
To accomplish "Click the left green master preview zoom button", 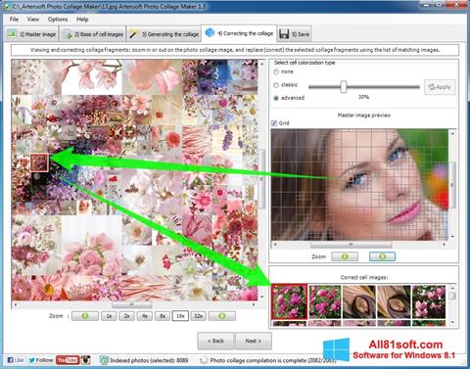I will pyautogui.click(x=345, y=256).
